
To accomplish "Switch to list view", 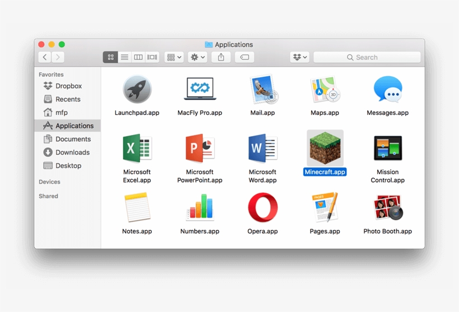I will pos(124,57).
